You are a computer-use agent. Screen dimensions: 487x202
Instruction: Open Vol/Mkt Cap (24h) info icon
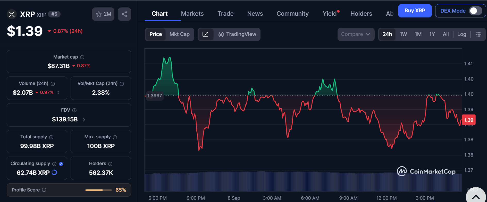coord(122,84)
